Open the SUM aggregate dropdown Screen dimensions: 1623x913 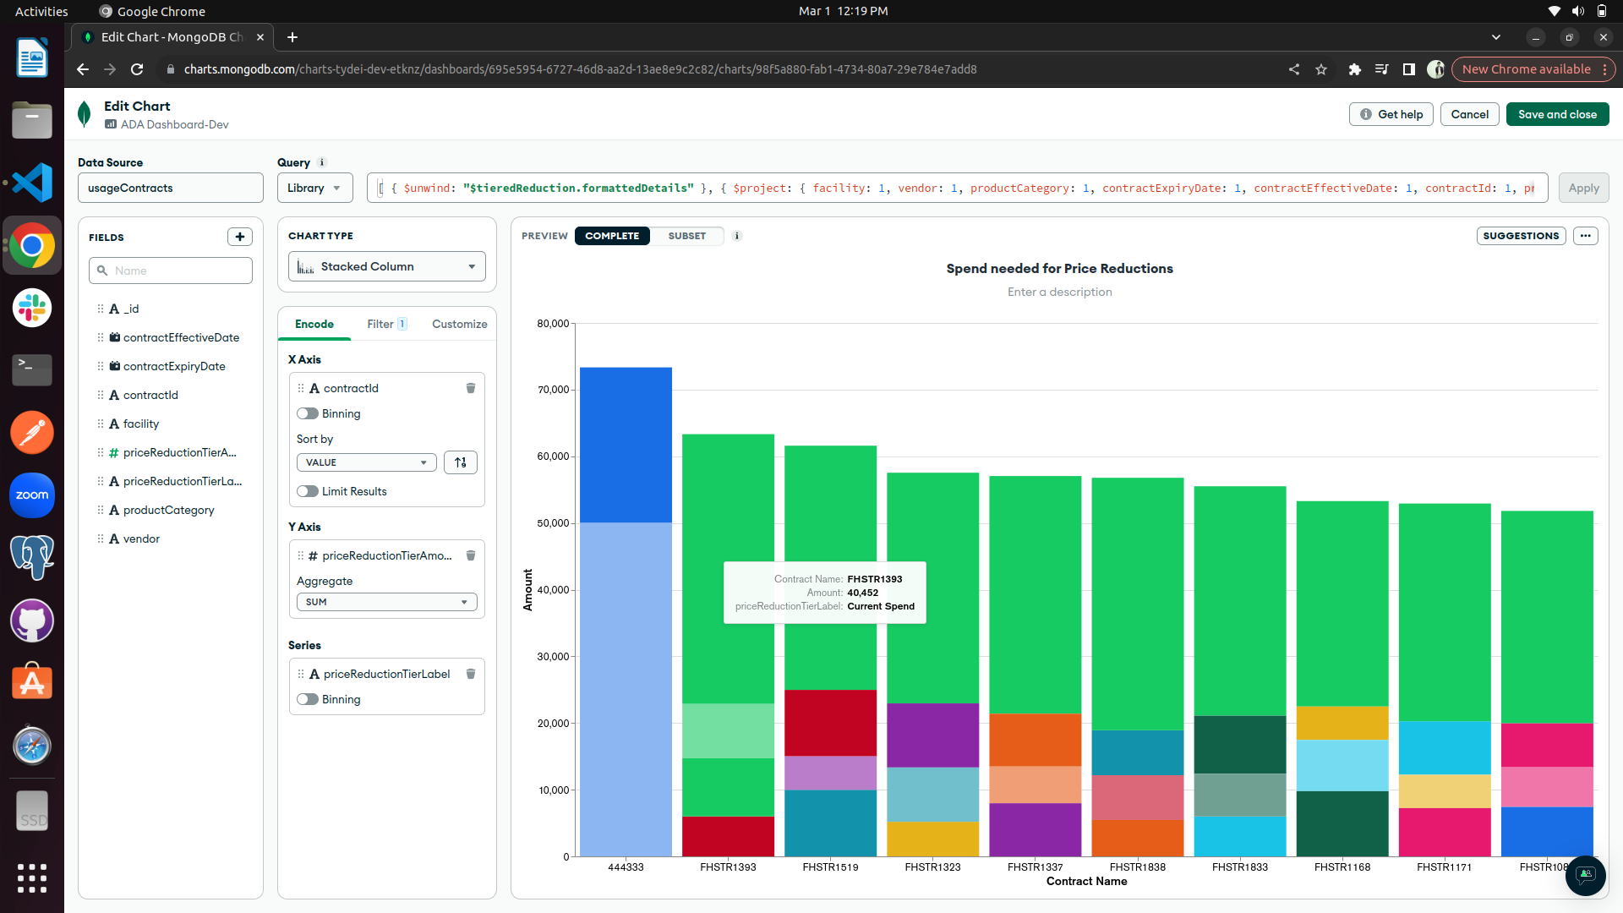pyautogui.click(x=386, y=601)
